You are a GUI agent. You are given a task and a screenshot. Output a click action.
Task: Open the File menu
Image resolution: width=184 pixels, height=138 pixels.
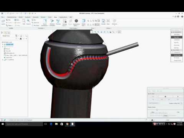(x=3, y=17)
